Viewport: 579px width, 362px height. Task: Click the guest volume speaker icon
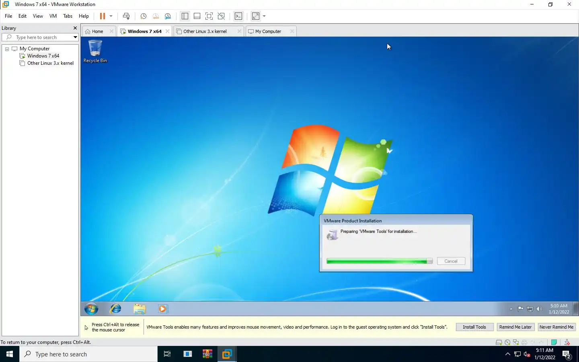click(x=539, y=309)
